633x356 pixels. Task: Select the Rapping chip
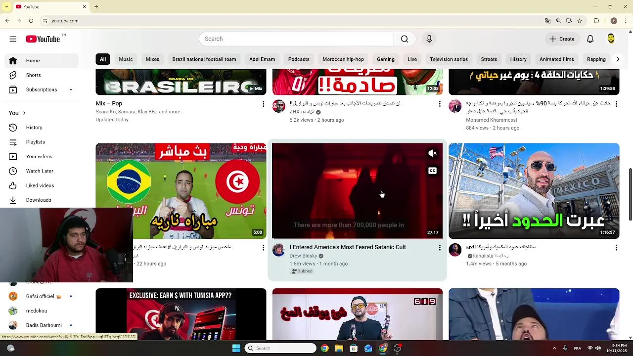(x=596, y=59)
